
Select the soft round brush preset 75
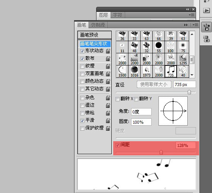pyautogui.click(x=183, y=47)
